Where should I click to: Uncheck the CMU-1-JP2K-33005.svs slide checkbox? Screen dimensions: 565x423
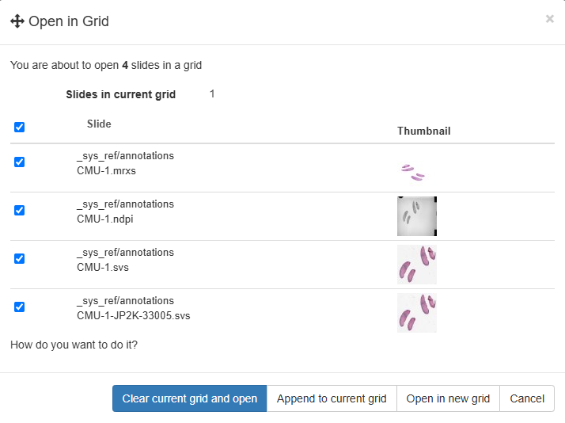click(x=20, y=307)
